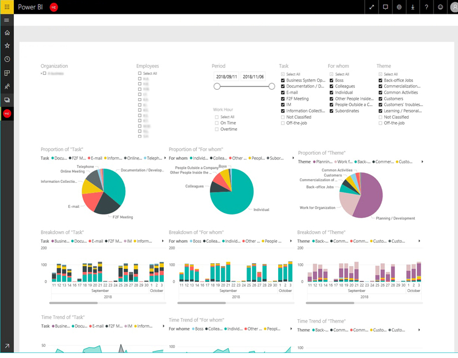Uncheck the Boss checkbox under For whom
Image resolution: width=458 pixels, height=358 pixels.
[331, 80]
